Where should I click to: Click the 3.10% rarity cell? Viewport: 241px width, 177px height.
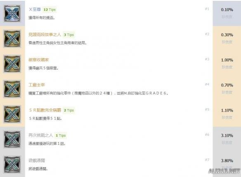pos(227,139)
